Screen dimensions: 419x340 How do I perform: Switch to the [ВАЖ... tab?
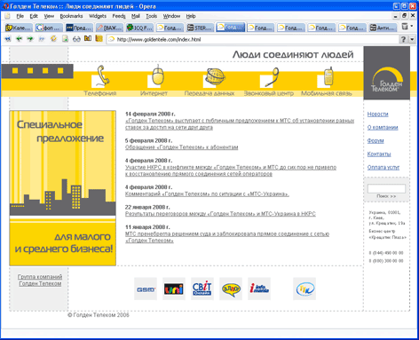(x=109, y=28)
